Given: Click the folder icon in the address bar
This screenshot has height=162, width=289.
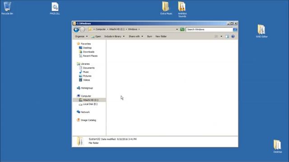Looking at the screenshot, I should pos(90,29).
